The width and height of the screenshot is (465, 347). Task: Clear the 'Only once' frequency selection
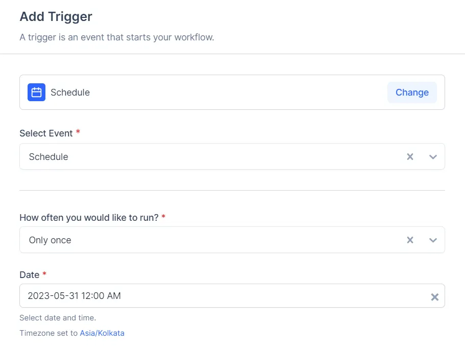click(x=410, y=240)
